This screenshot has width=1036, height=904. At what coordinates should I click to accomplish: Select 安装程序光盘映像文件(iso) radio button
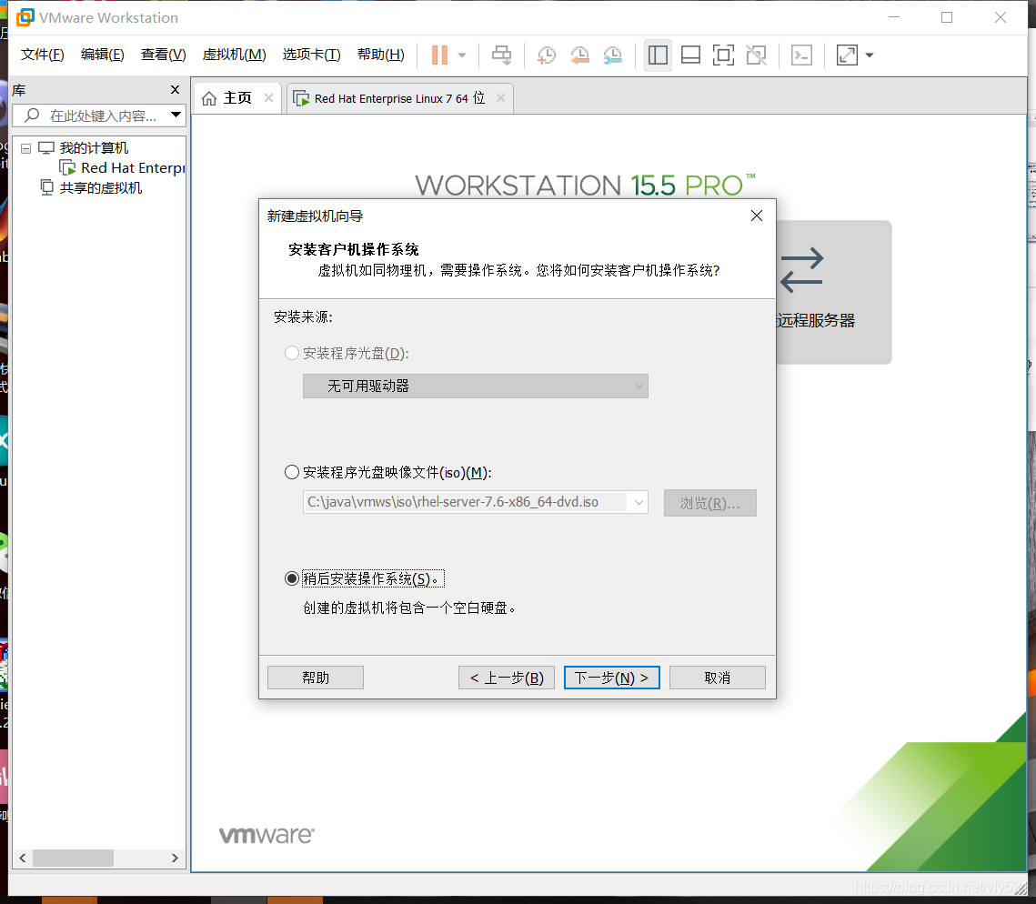(x=291, y=472)
